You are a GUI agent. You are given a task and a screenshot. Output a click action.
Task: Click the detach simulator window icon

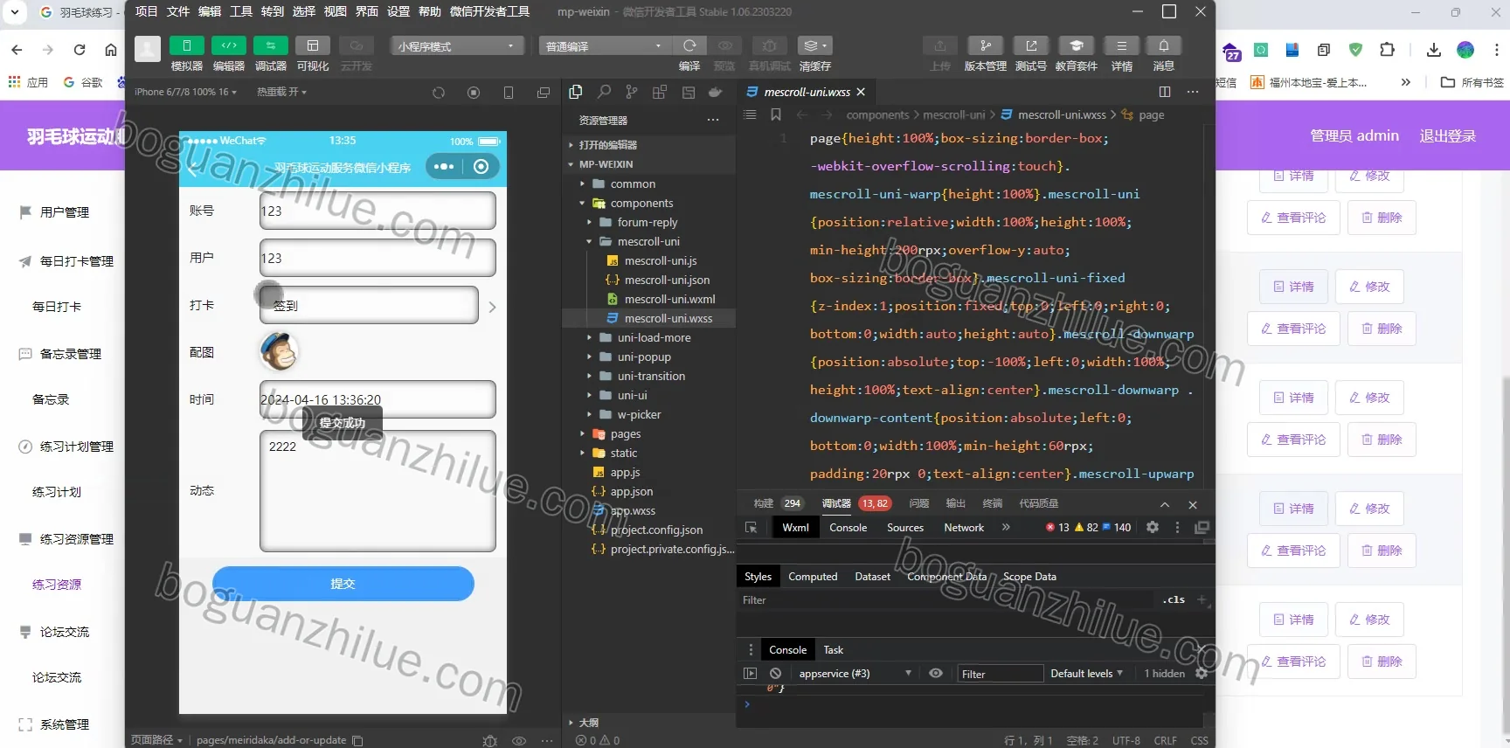click(x=544, y=93)
